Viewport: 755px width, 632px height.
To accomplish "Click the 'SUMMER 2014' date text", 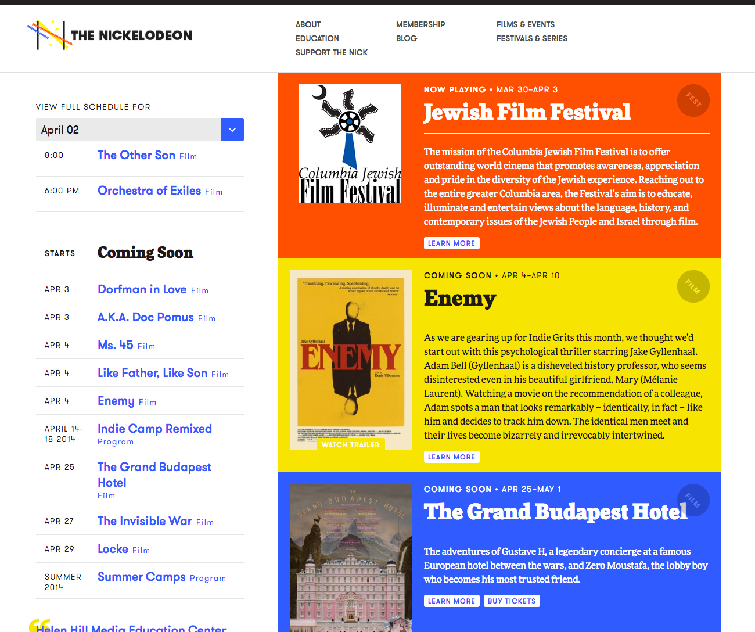I will tap(63, 582).
